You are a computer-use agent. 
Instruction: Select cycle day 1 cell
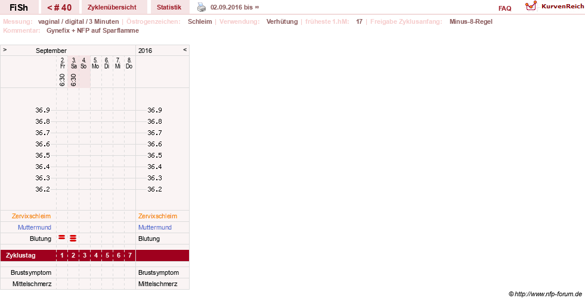click(62, 256)
